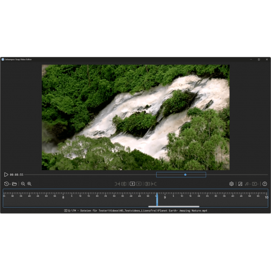Add a new cut section
Viewport: 271px width, 271px height.
coord(132,184)
